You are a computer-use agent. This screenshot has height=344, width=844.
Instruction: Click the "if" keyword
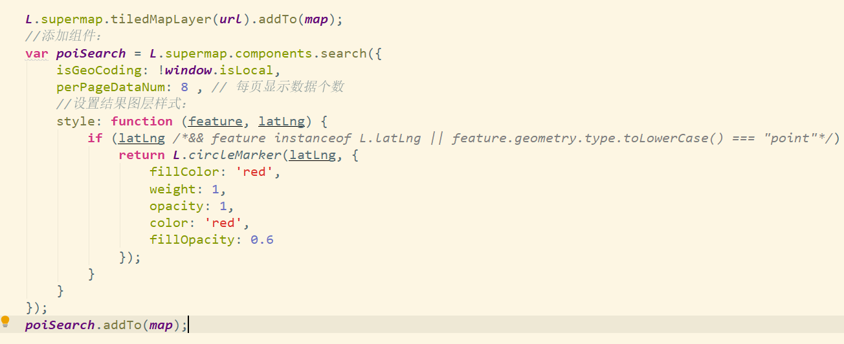94,138
